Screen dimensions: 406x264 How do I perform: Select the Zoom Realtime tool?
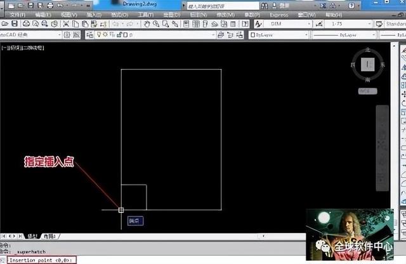(156, 24)
